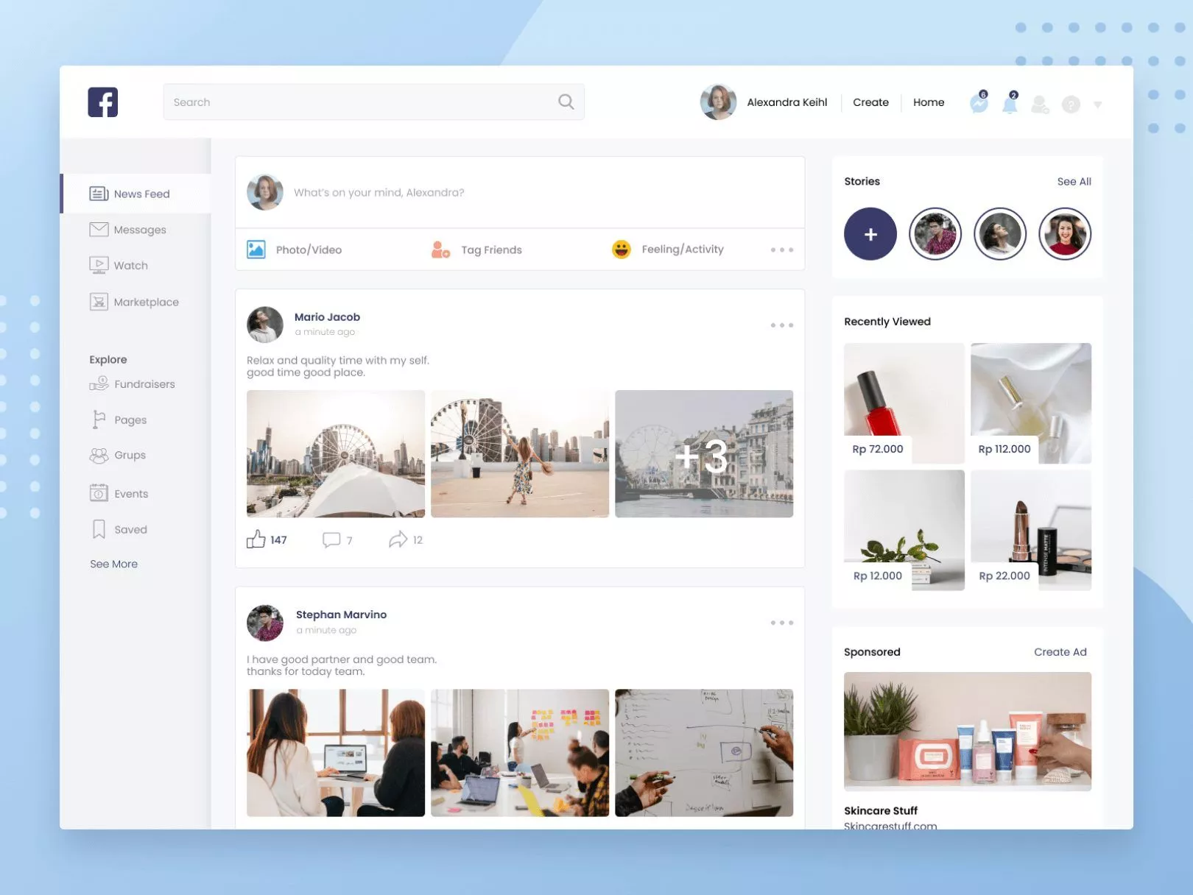This screenshot has height=895, width=1193.
Task: Click the Watch screen icon
Action: pyautogui.click(x=99, y=265)
